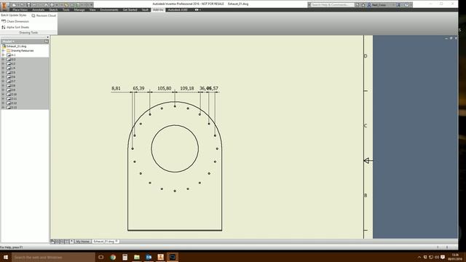The image size is (466, 262).
Task: Open the Model browser help icon
Action: pyautogui.click(x=47, y=41)
